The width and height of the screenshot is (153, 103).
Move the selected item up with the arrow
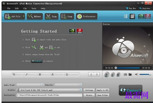pos(91,74)
